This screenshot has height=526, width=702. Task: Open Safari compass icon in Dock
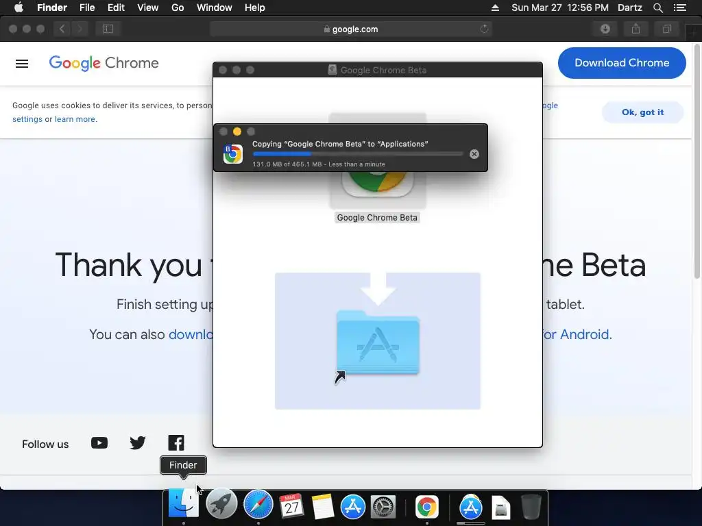[x=258, y=505]
